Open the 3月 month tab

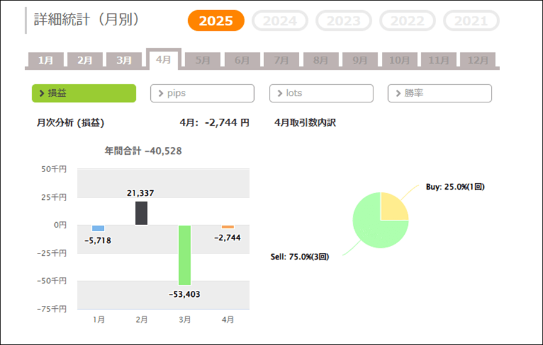[124, 60]
